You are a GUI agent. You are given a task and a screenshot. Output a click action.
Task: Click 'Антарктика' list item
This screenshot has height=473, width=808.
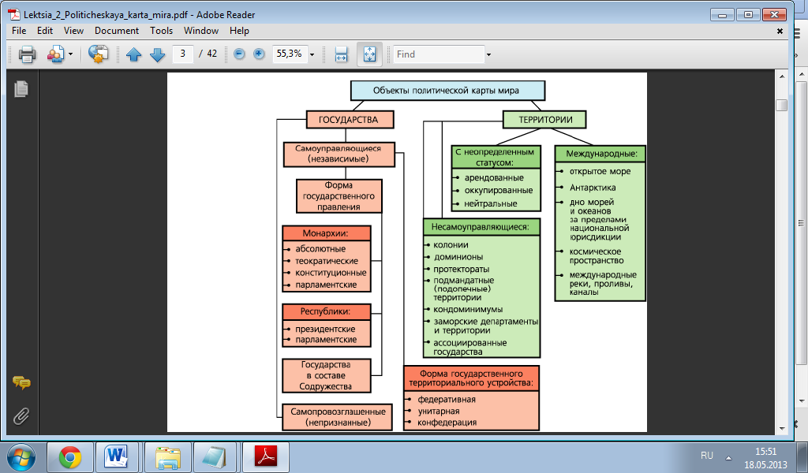(x=593, y=188)
